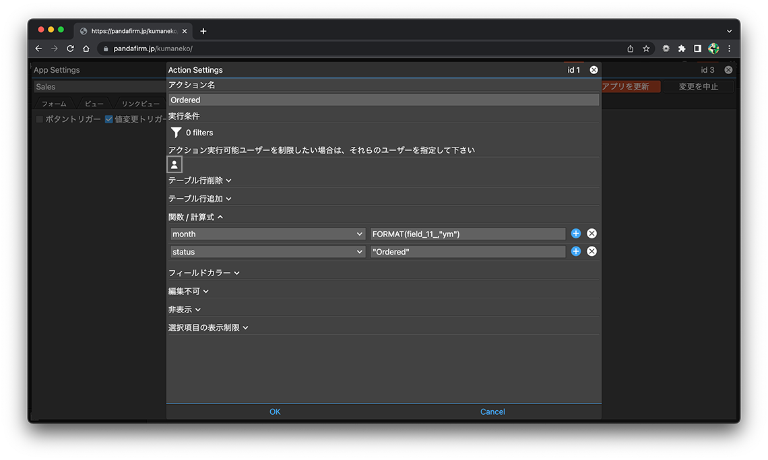Bookmark this page with star icon
This screenshot has height=460, width=768.
coord(646,48)
